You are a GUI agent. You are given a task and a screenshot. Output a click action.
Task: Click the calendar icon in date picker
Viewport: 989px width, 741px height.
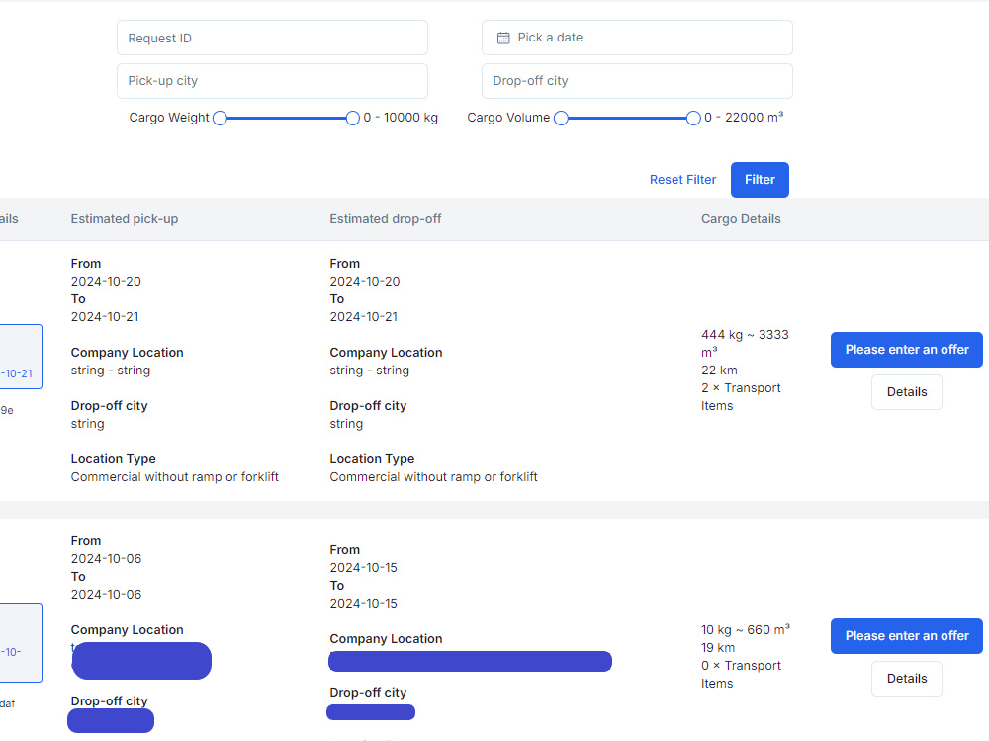click(503, 38)
